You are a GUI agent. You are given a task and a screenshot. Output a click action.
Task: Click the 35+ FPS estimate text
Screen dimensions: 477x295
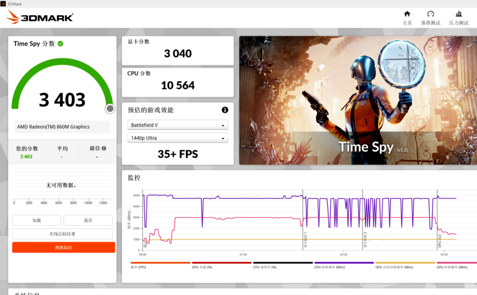pos(178,154)
